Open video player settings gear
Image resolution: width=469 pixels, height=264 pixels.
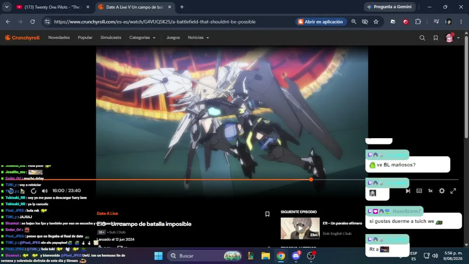tap(442, 191)
